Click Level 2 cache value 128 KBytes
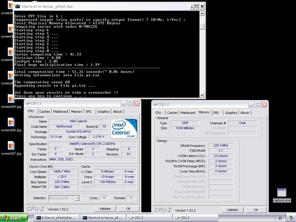Viewport: 296px width, 222px height. [x=108, y=182]
